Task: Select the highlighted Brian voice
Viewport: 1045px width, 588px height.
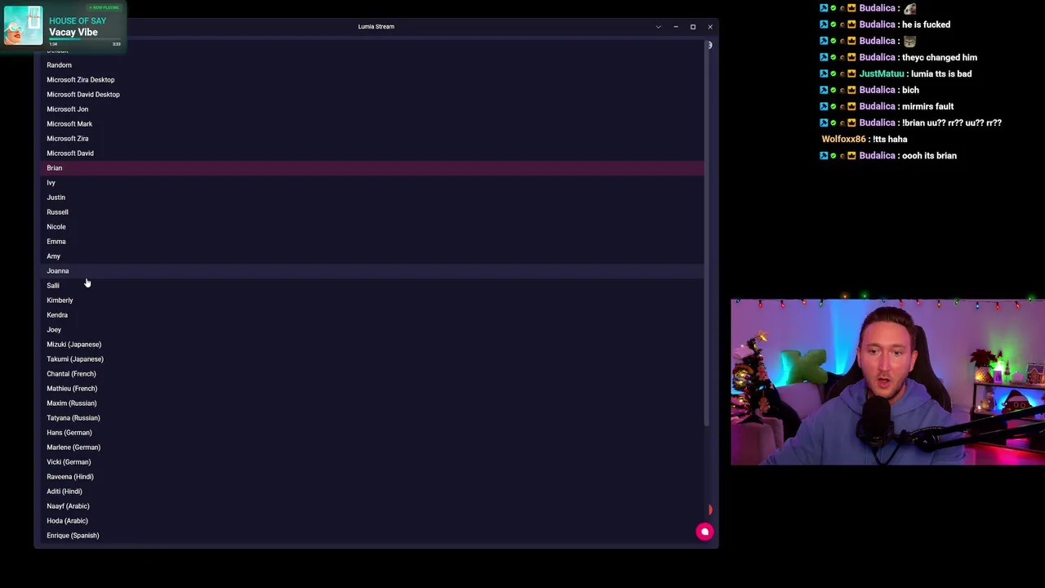Action: [371, 168]
